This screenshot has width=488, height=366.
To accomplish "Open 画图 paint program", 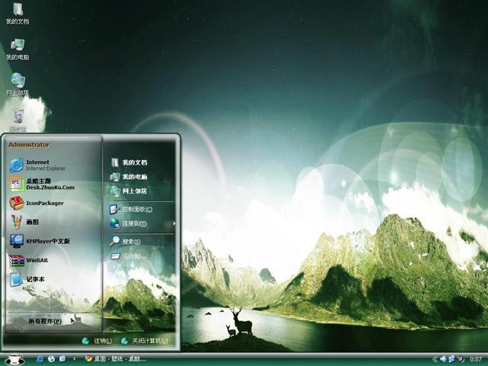I will pos(24,222).
